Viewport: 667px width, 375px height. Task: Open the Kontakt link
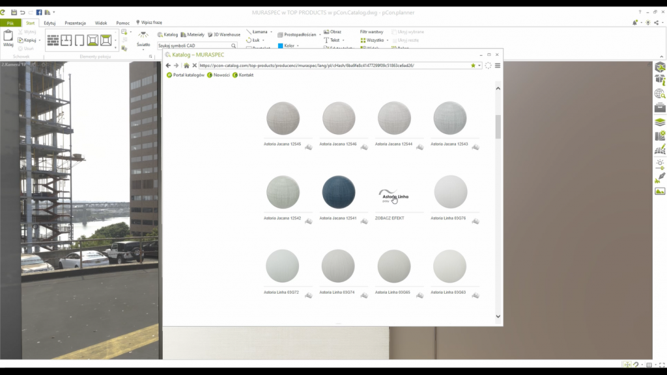click(x=243, y=75)
